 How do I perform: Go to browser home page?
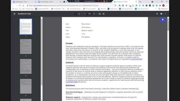tap(23, 6)
